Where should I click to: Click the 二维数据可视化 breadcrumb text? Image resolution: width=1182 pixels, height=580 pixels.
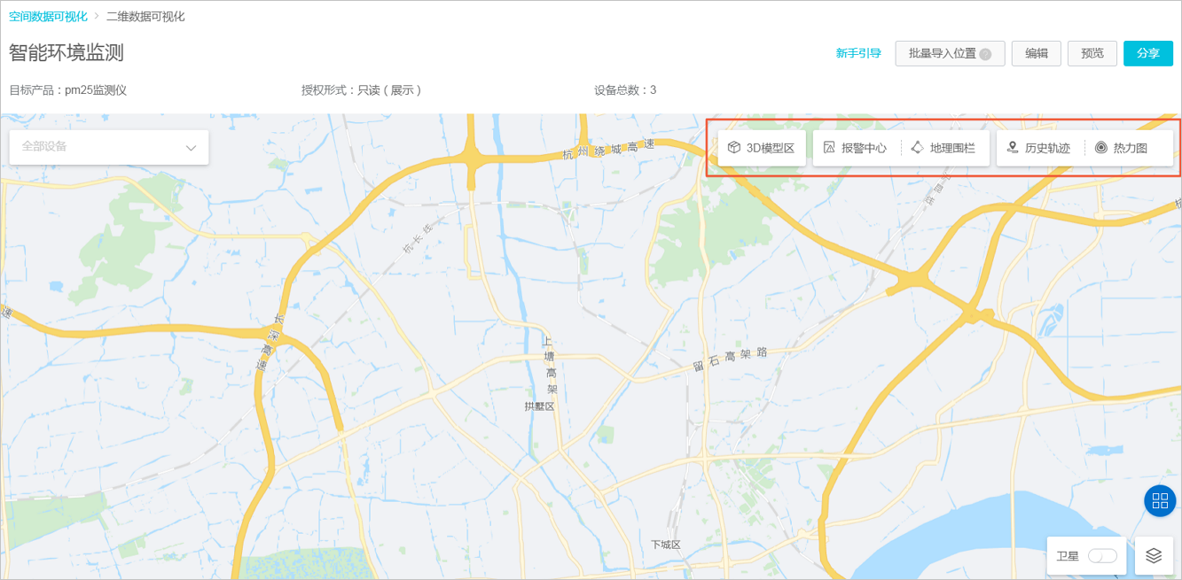coord(145,16)
